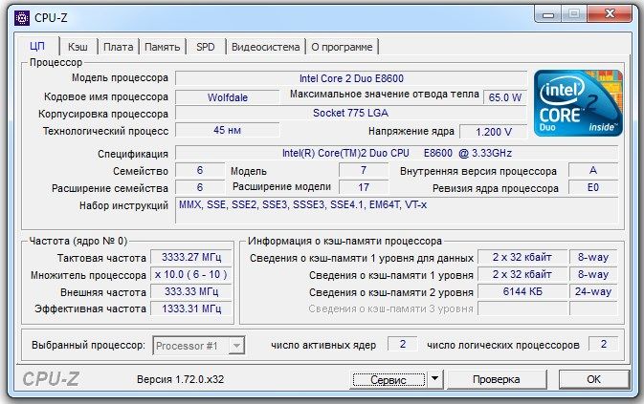Open the SPD tab
Screen dimensions: 644x404
(206, 47)
